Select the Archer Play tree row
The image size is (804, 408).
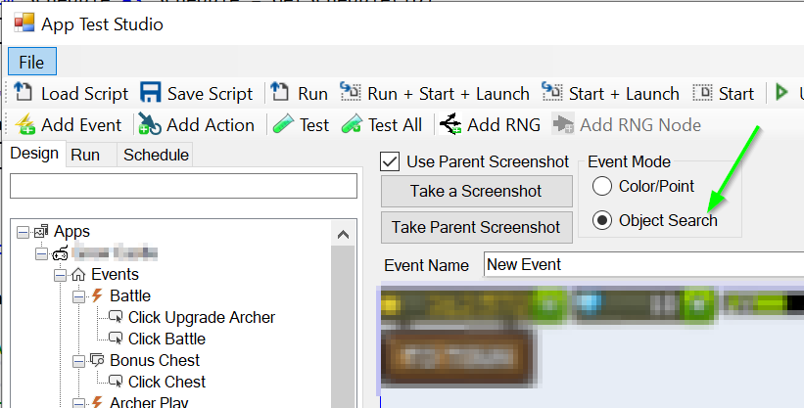(149, 402)
